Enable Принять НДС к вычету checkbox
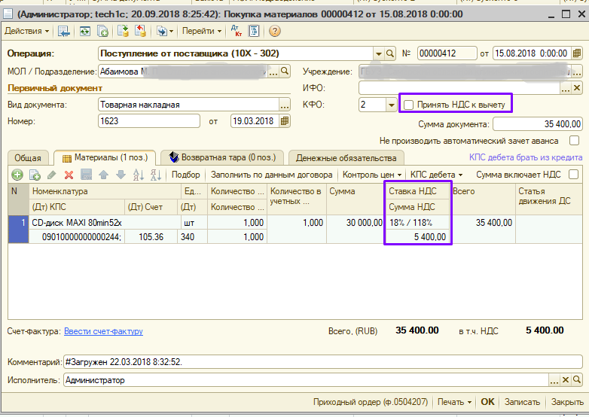The height and width of the screenshot is (417, 589). tap(409, 105)
